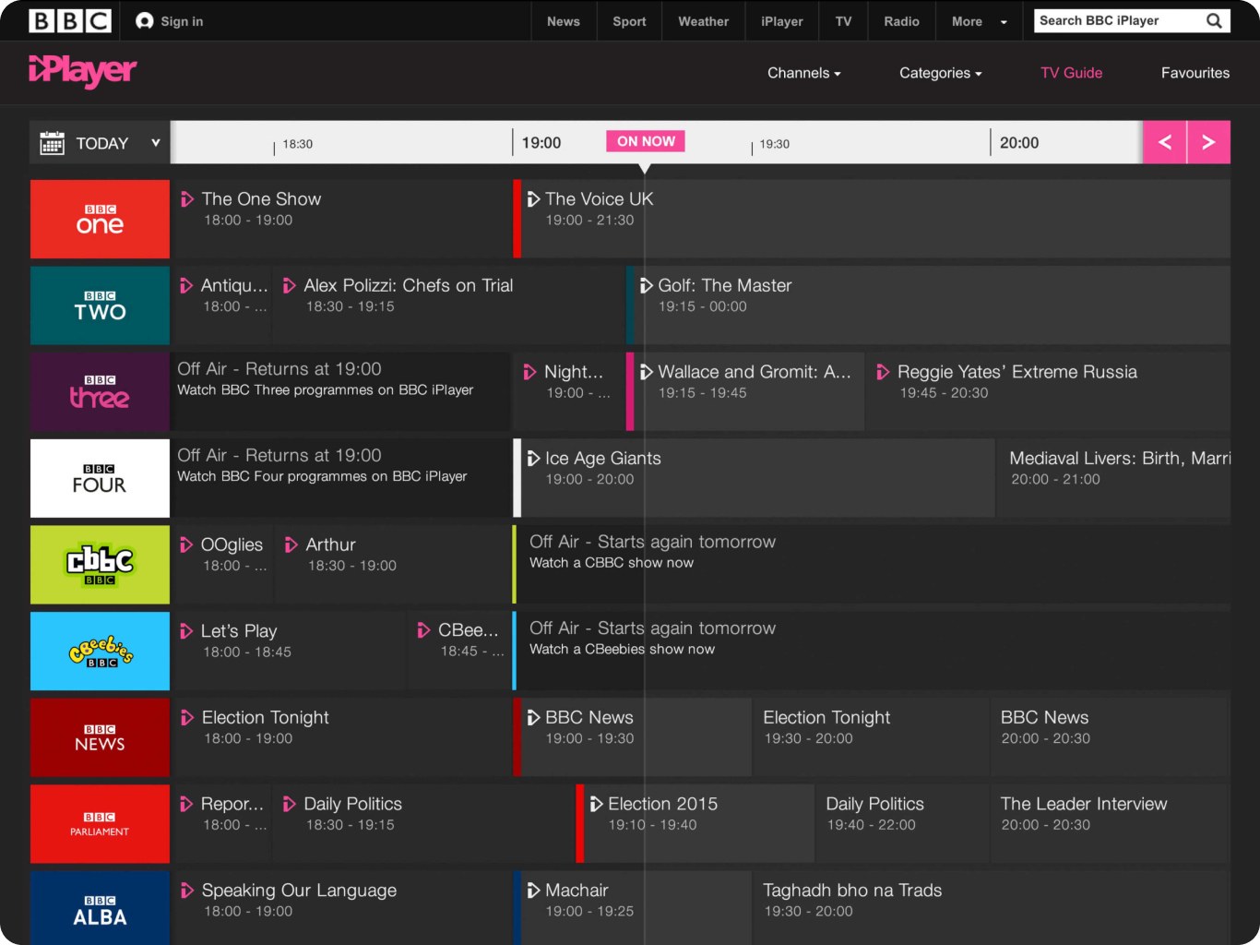Open the BBC Parliament channel logo

(x=100, y=824)
